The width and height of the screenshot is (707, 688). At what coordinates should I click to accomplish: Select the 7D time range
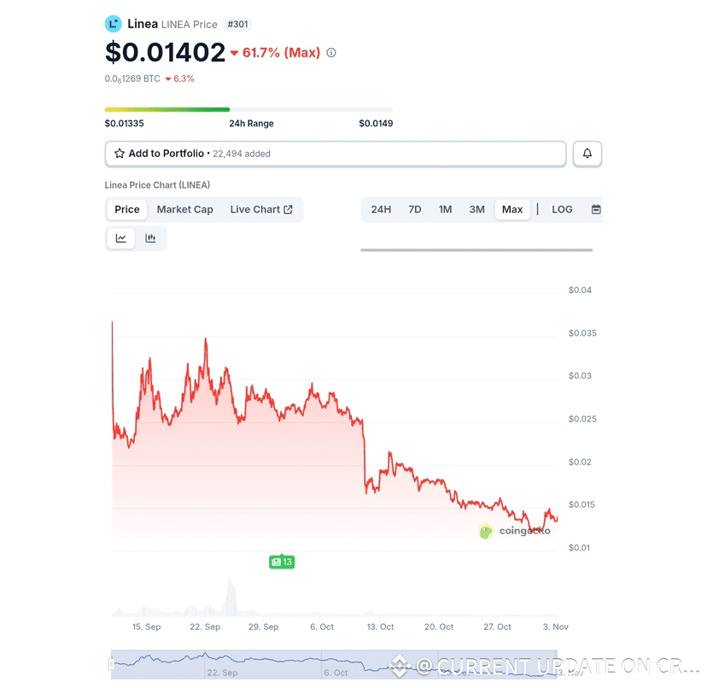[x=415, y=209]
